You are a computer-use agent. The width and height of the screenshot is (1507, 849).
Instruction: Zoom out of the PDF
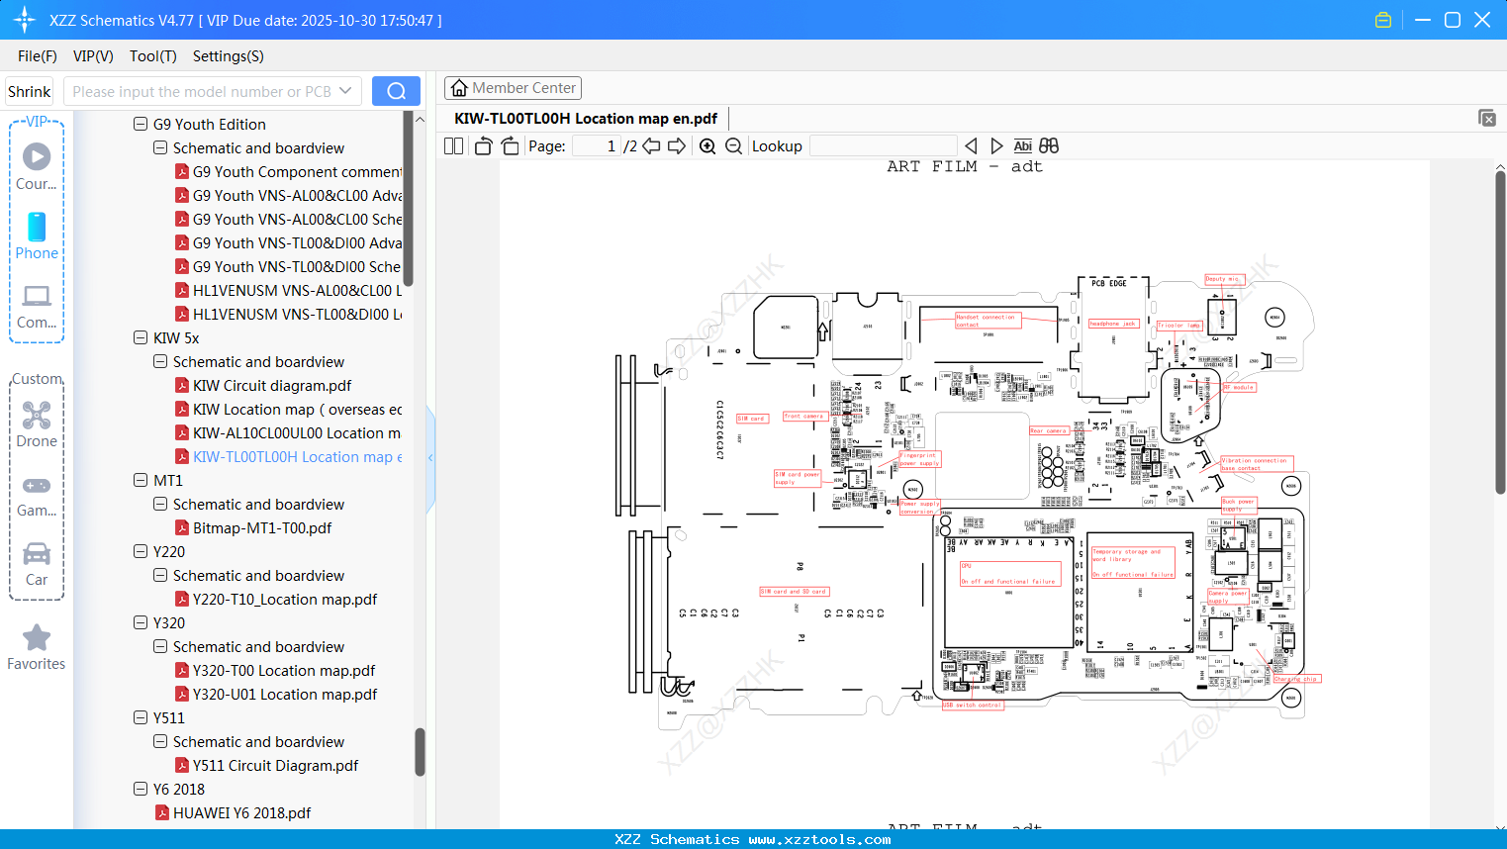click(x=733, y=146)
